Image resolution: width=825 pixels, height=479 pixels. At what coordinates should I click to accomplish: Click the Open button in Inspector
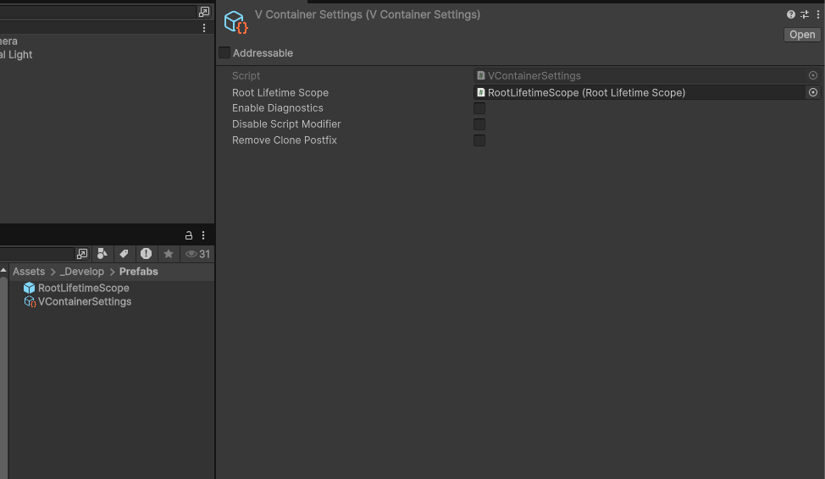pyautogui.click(x=802, y=35)
